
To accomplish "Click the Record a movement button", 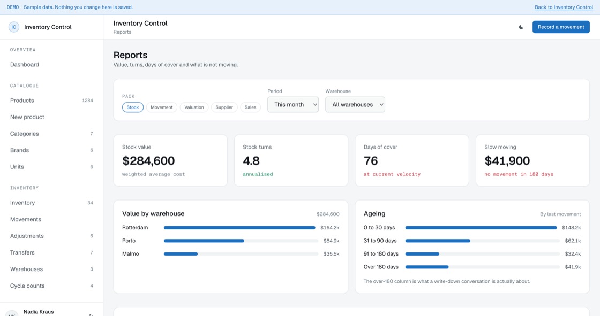I will (x=561, y=27).
